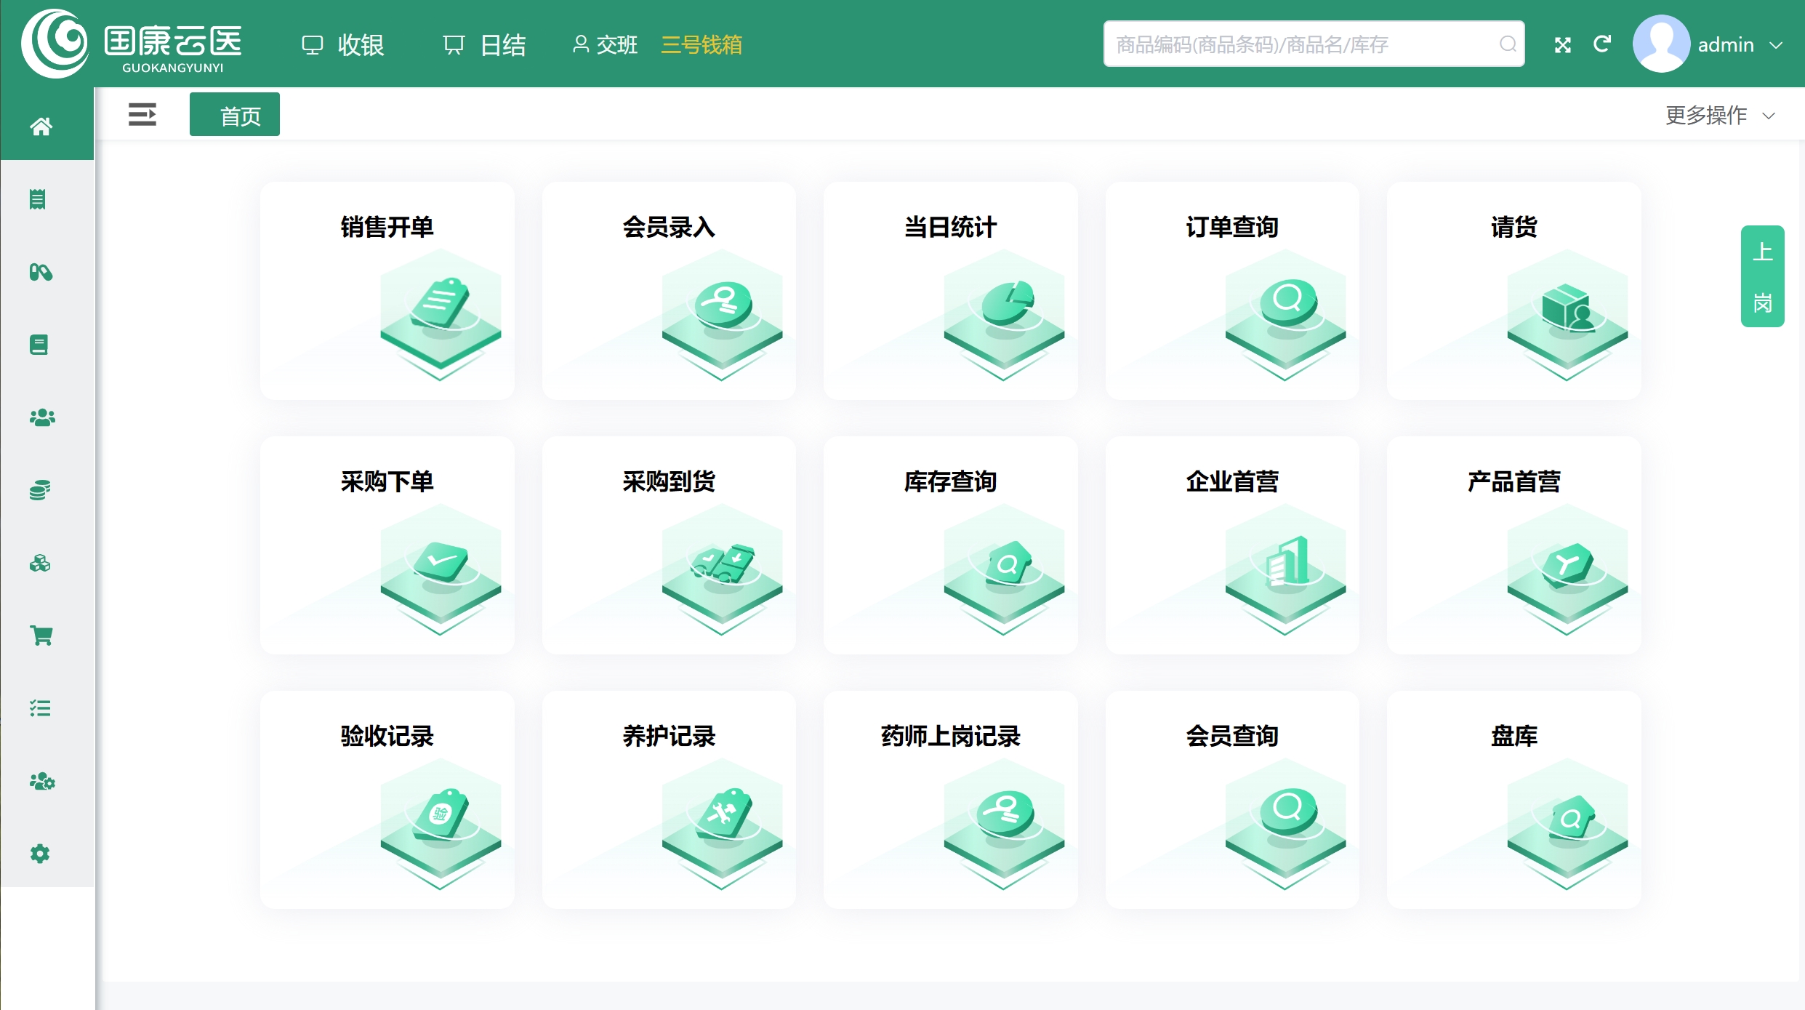Click the 三号钱箱 link in the header

point(700,44)
